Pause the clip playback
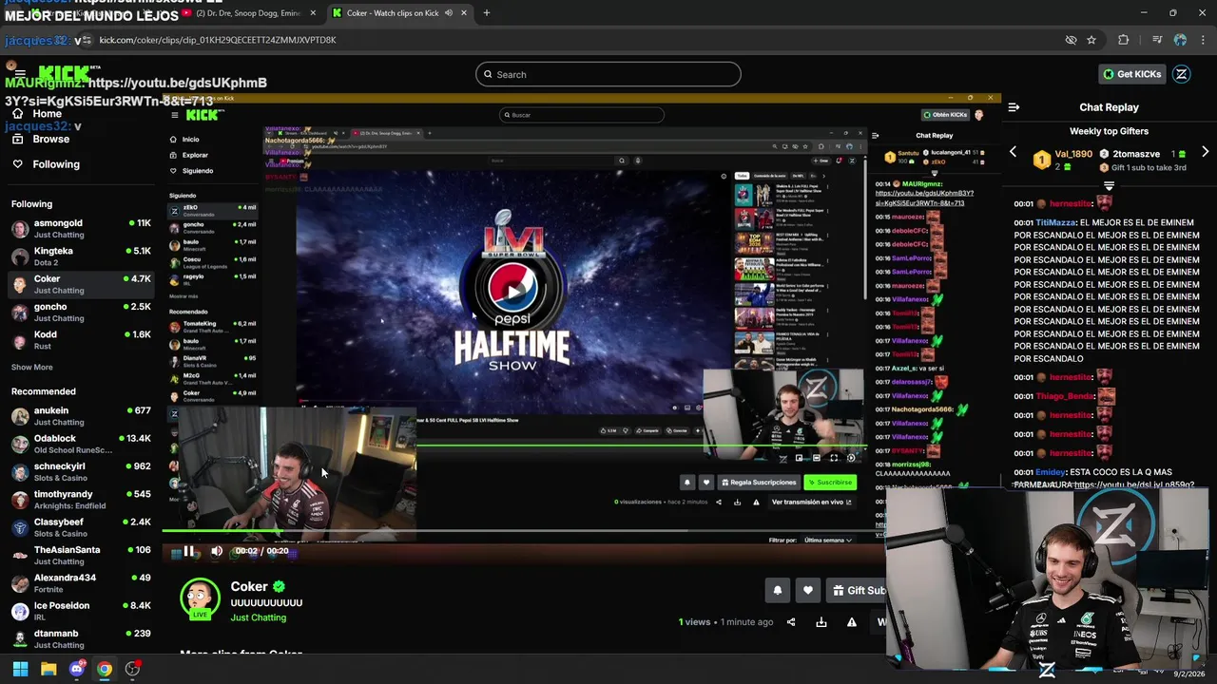This screenshot has width=1217, height=684. (188, 551)
